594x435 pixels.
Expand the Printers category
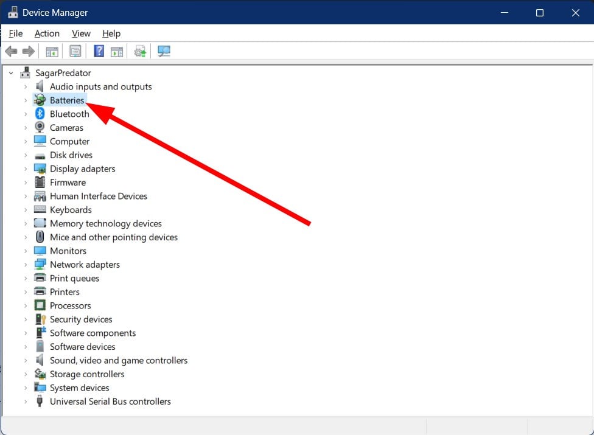26,292
